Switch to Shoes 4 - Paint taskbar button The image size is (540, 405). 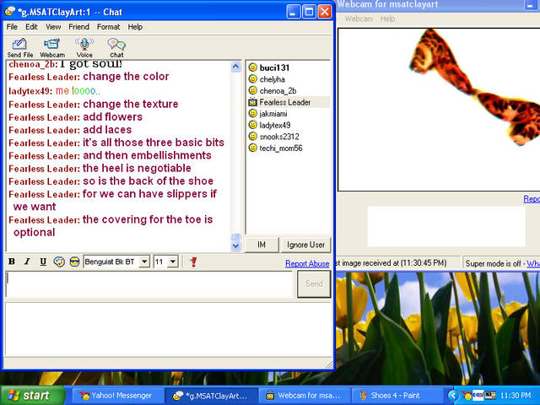coord(397,396)
